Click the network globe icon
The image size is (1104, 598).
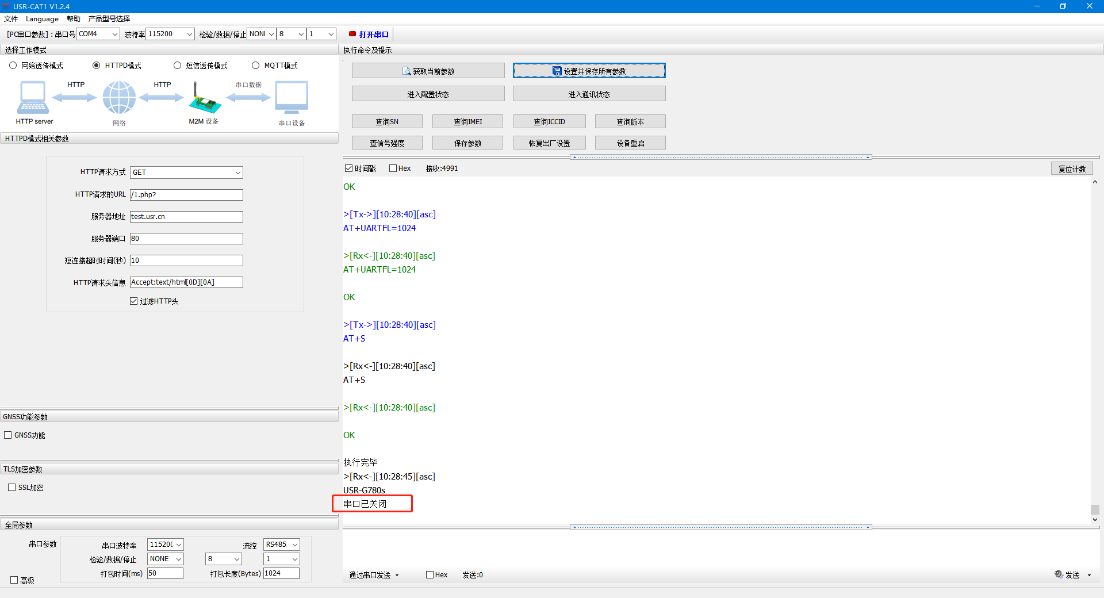point(119,98)
